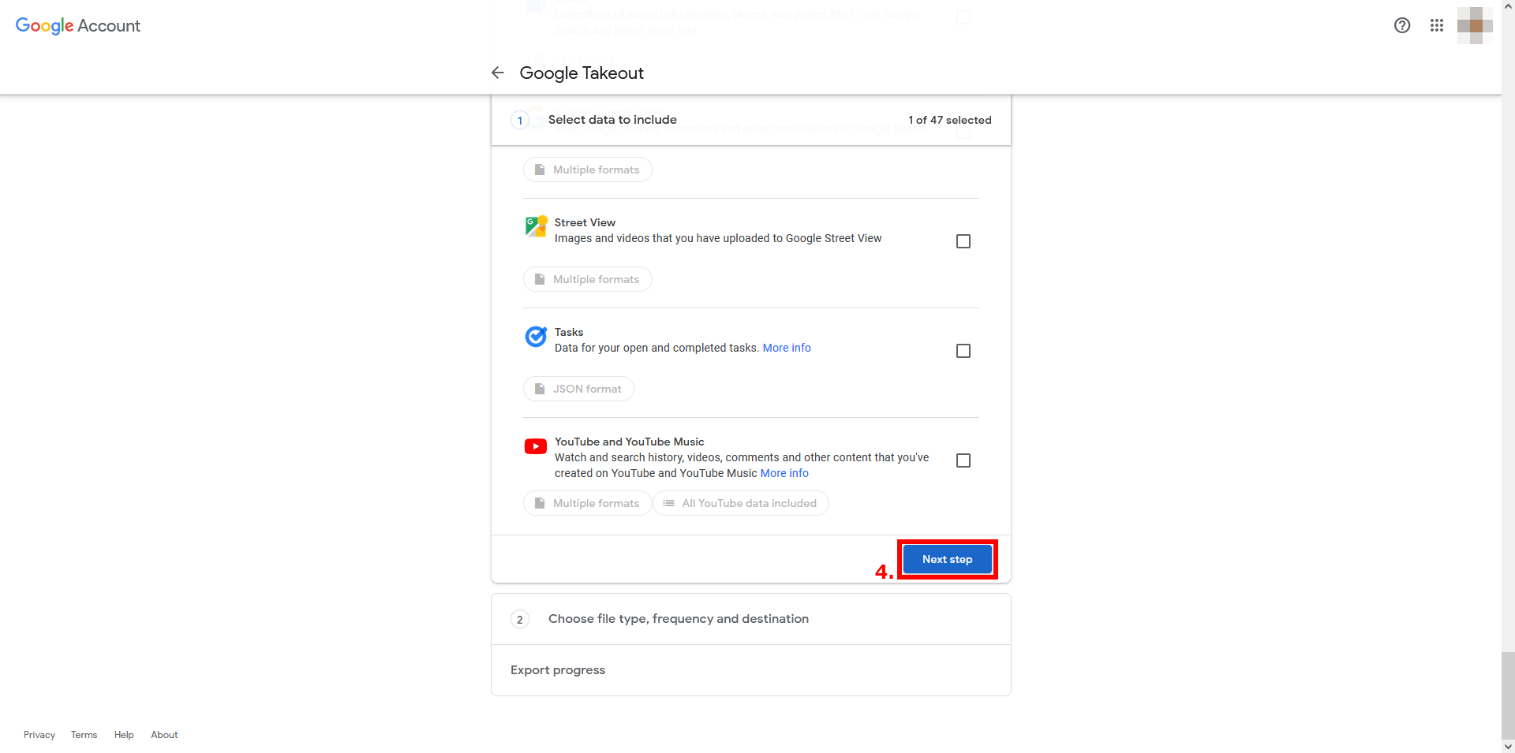Expand step 1 Select data to include
The height and width of the screenshot is (753, 1515).
click(751, 120)
